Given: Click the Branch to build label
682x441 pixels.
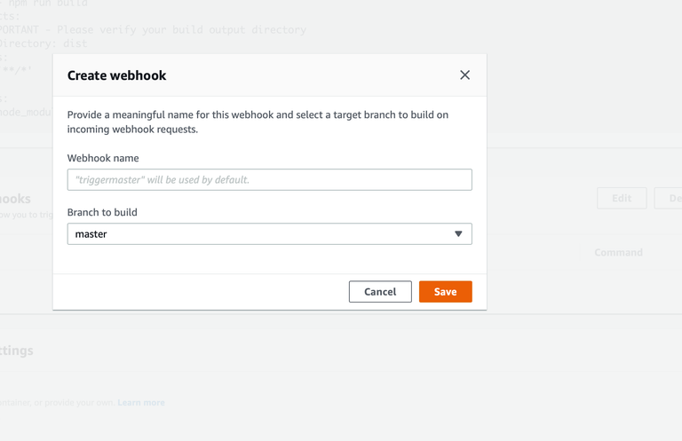Looking at the screenshot, I should pos(102,212).
